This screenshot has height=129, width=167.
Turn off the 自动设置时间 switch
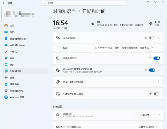(156, 58)
